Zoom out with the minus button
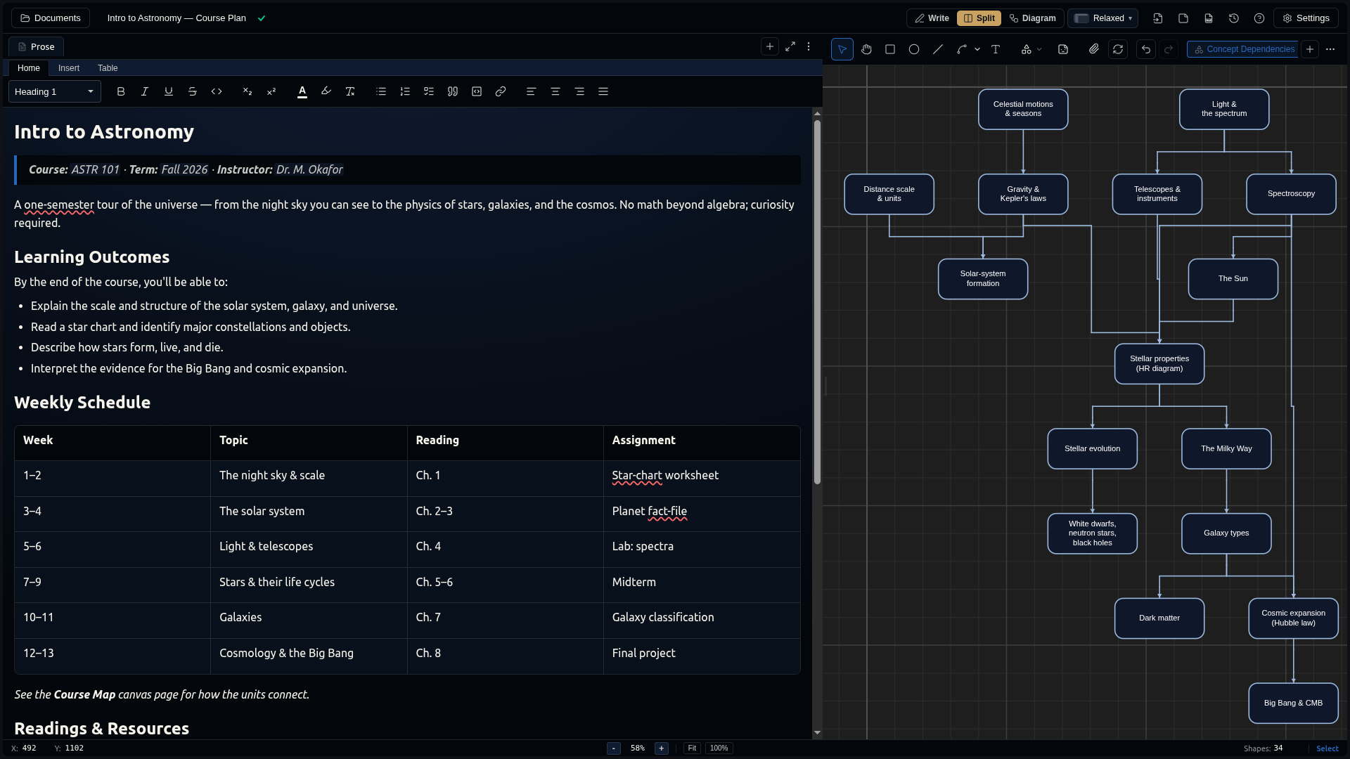Screen dimensions: 1350x759 coord(614,748)
